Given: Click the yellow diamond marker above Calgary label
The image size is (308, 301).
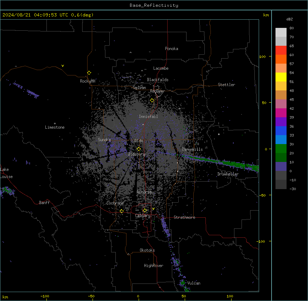Looking at the screenshot, I should tap(145, 211).
